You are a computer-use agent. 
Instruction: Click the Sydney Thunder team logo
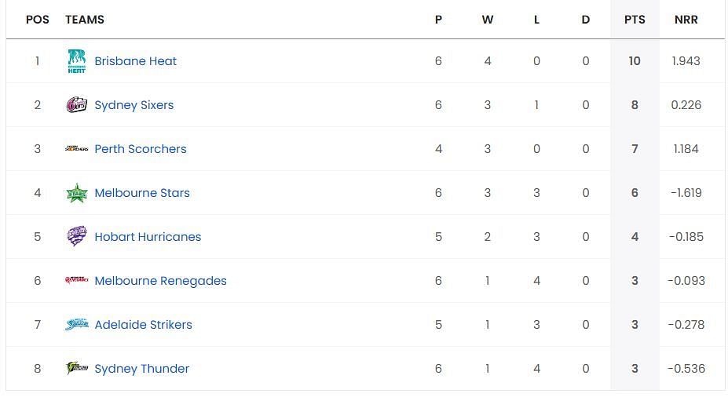(77, 368)
